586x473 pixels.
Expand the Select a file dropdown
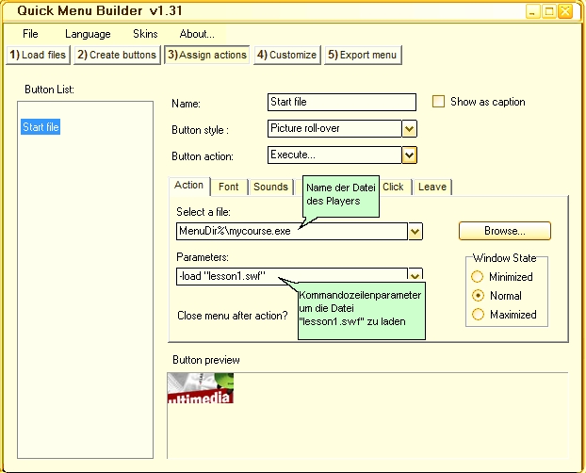(x=415, y=231)
